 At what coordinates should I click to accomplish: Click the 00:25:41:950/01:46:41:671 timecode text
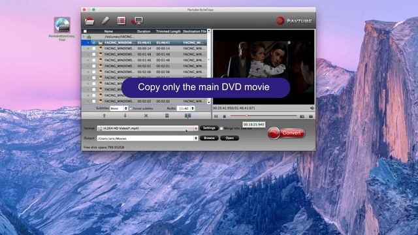(x=234, y=108)
